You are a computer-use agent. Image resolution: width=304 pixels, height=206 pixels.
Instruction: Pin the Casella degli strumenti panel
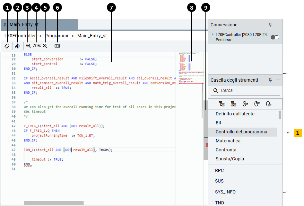tap(270, 80)
